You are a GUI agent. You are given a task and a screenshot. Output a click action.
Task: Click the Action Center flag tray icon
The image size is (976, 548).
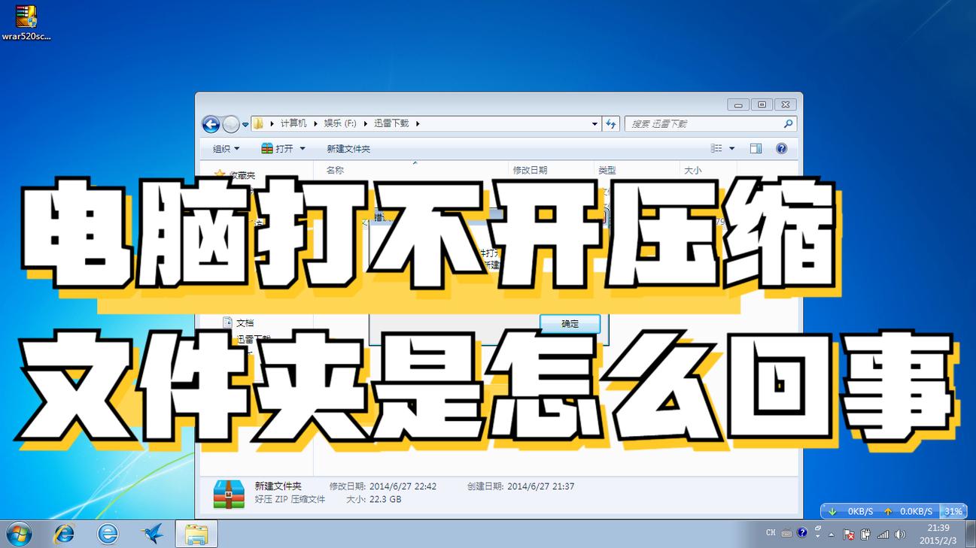[x=847, y=533]
